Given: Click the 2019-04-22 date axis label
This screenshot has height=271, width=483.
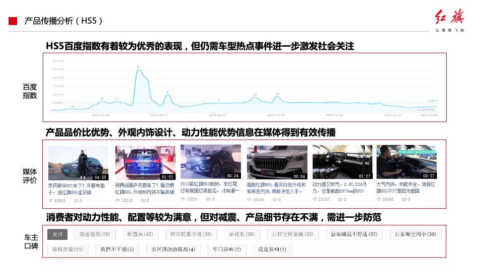Looking at the screenshot, I should tap(101, 115).
